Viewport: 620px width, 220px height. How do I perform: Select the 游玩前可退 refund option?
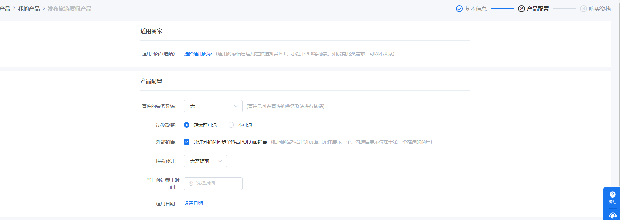tap(187, 125)
